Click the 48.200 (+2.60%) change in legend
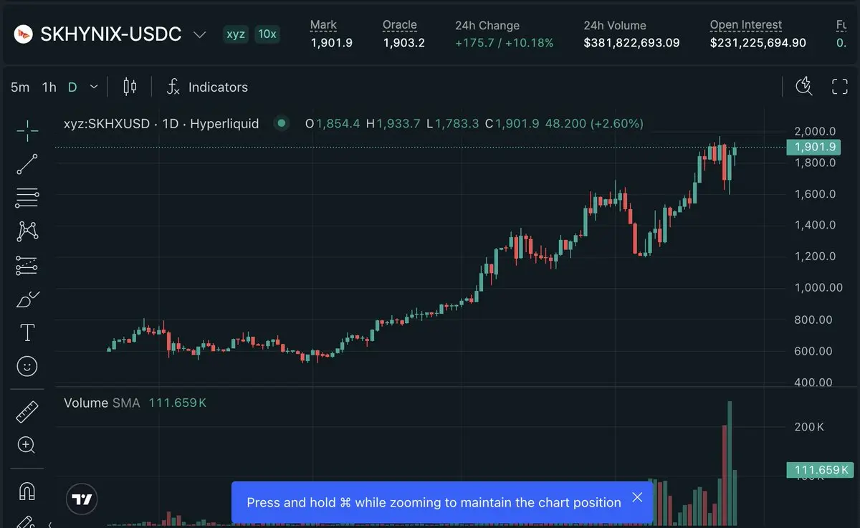Screen dimensions: 860x528 (594, 123)
